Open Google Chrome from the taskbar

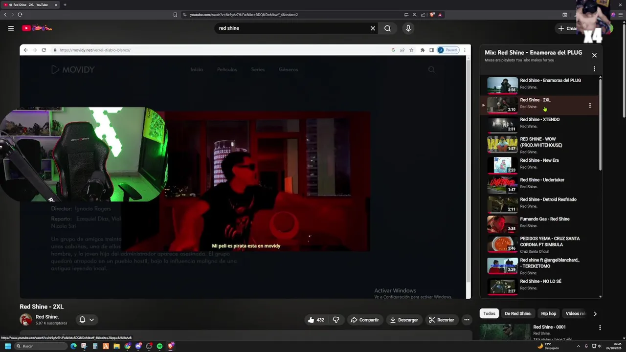127,346
